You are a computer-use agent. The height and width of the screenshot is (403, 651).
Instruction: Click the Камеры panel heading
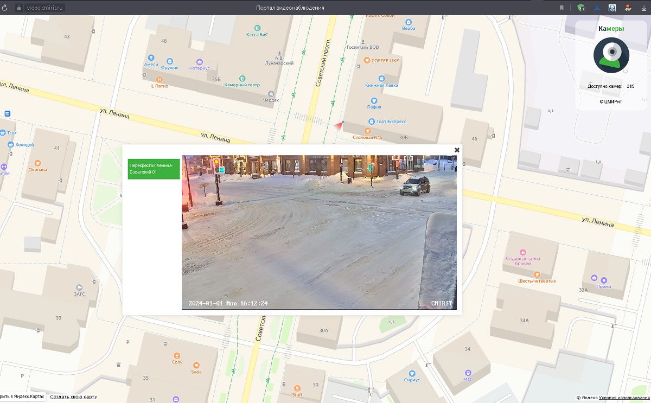click(611, 29)
